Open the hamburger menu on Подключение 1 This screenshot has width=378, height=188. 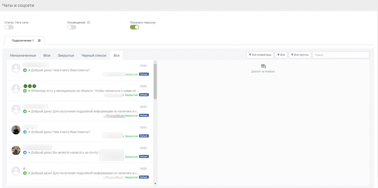coord(39,41)
